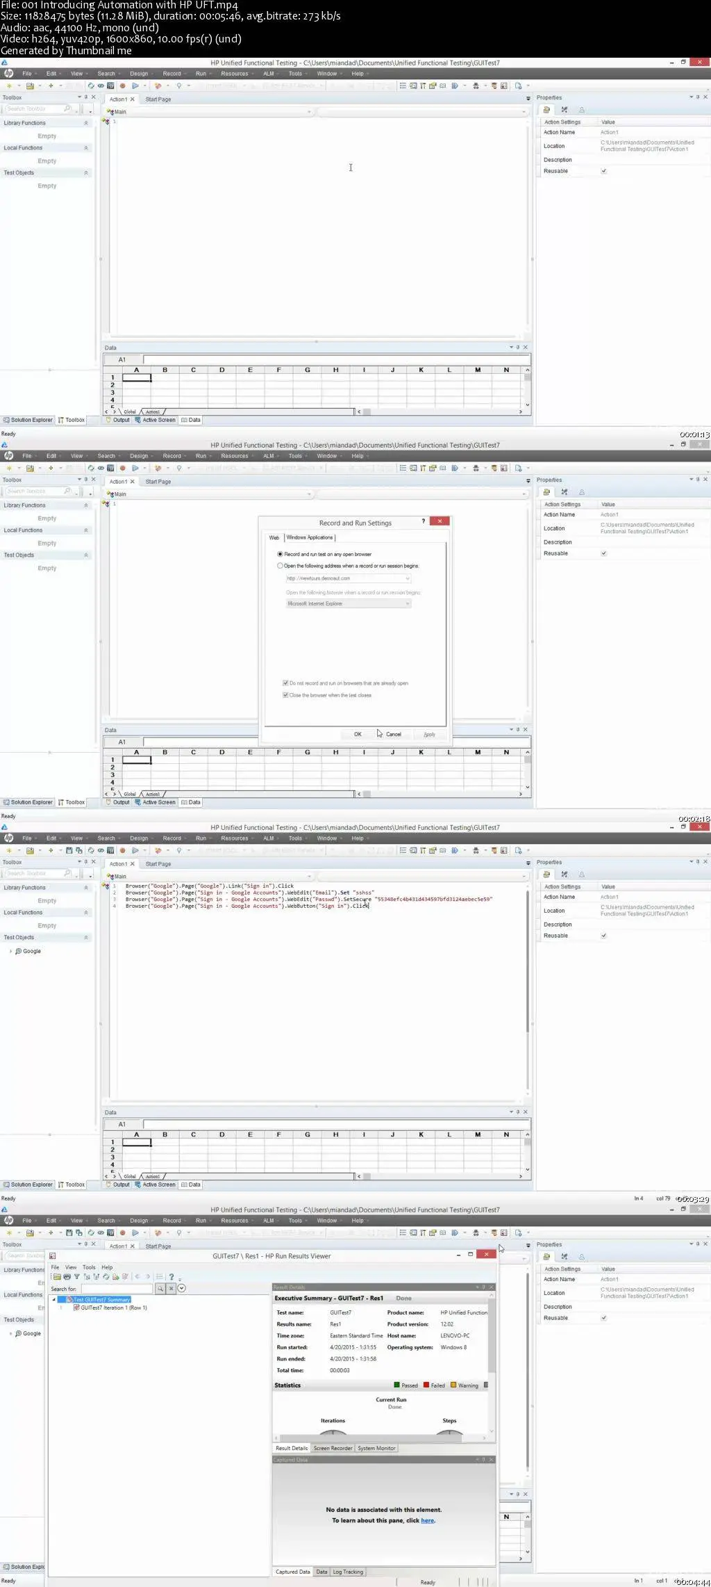Select the Web tab in Record and Run Settings
The width and height of the screenshot is (711, 1587).
274,537
